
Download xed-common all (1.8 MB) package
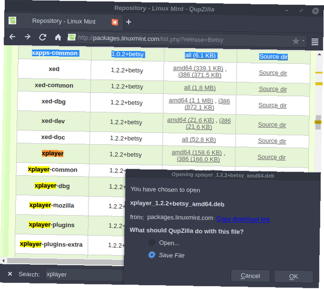click(x=200, y=88)
